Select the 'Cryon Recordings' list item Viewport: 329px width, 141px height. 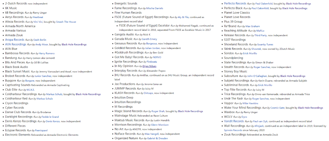(x=17, y=103)
